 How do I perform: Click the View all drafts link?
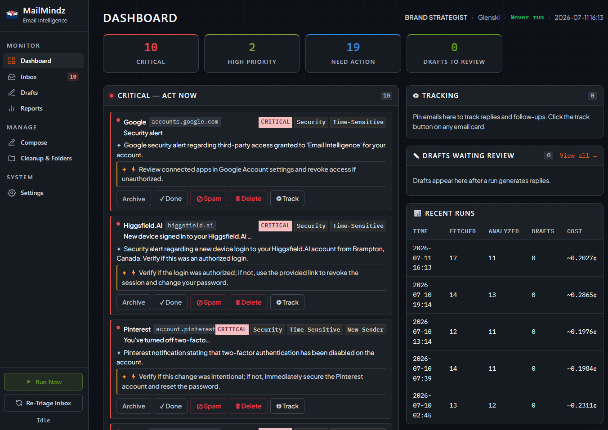pyautogui.click(x=578, y=156)
